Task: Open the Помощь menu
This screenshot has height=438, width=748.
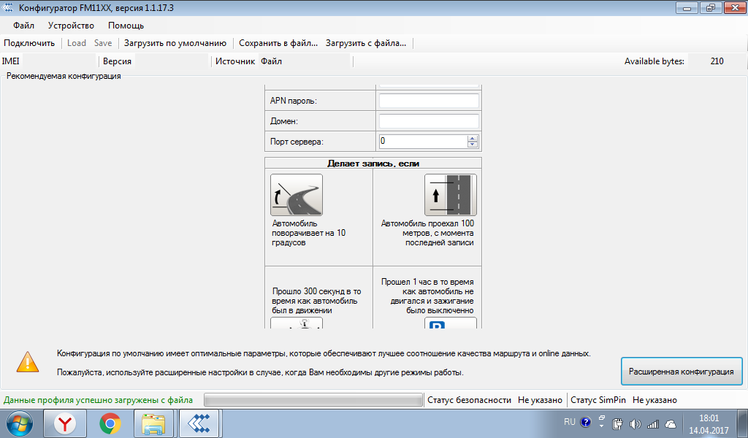Action: coord(126,26)
